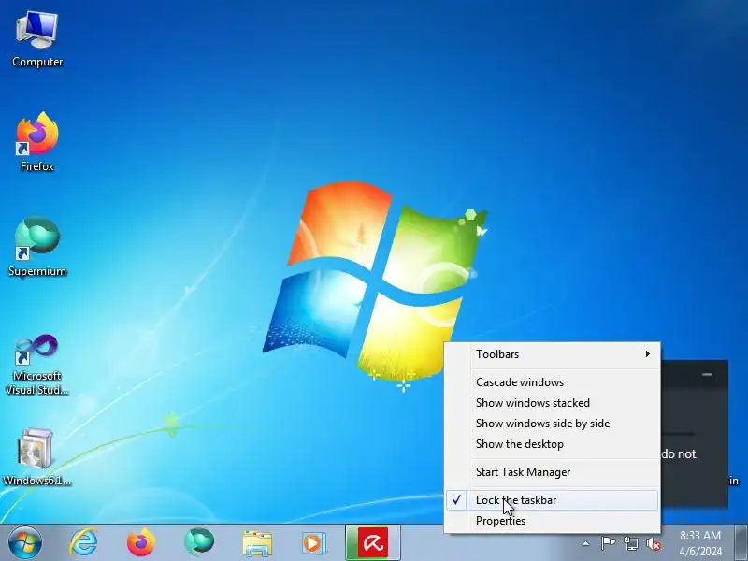748x561 pixels.
Task: Open the Computer desktop icon
Action: [x=37, y=40]
